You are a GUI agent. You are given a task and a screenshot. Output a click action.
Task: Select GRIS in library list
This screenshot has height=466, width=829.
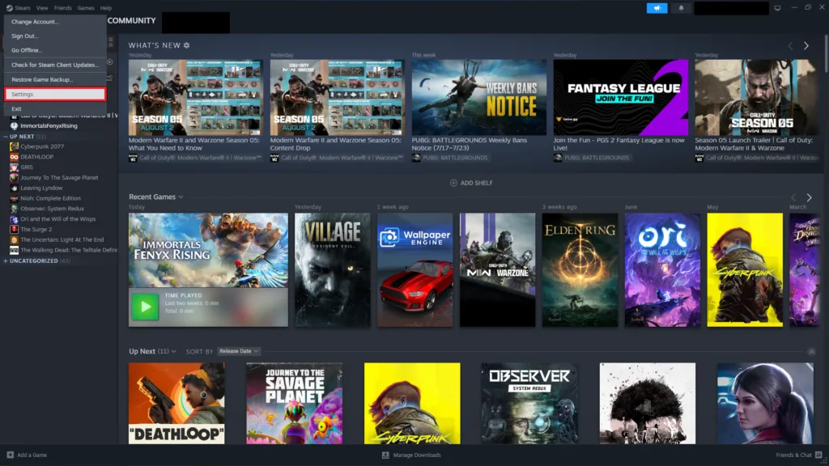(27, 167)
